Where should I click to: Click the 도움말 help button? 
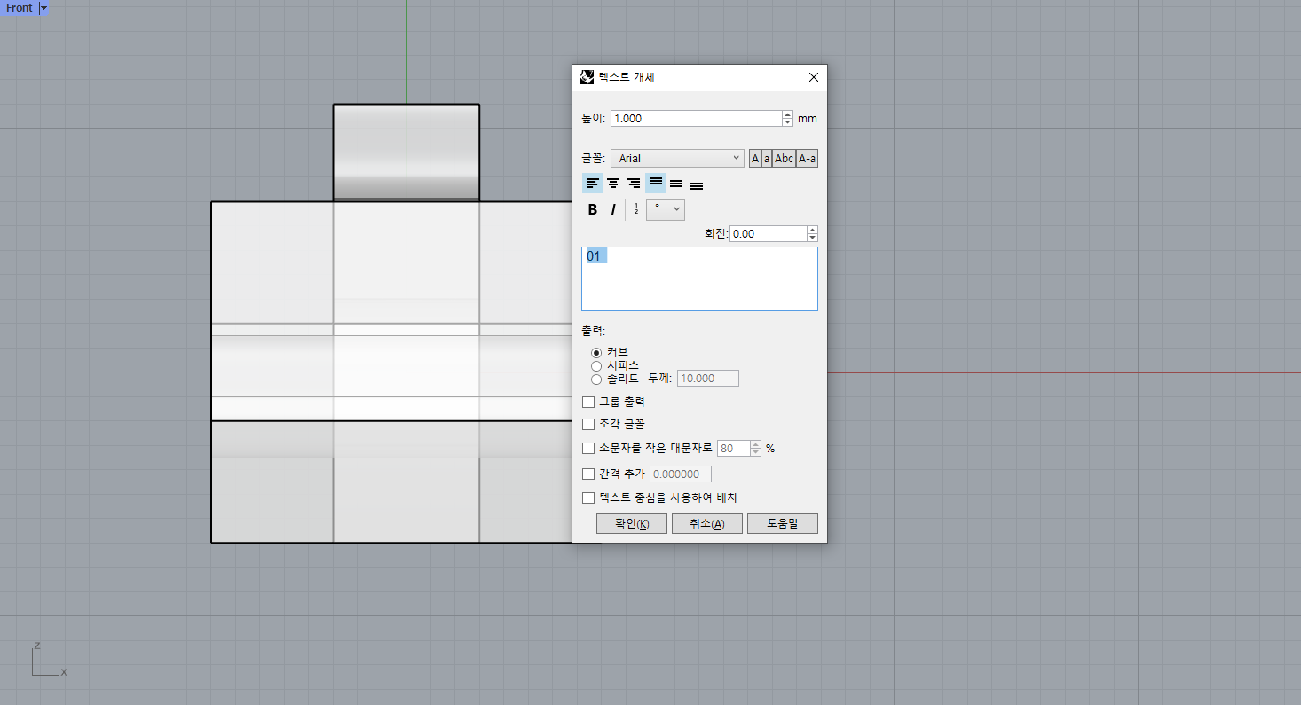[x=782, y=523]
